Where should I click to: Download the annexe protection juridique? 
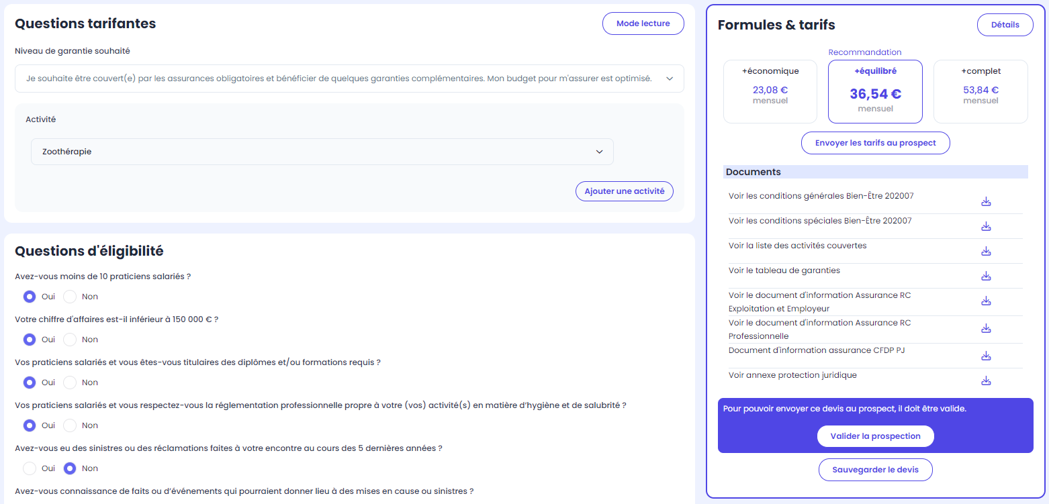tap(986, 381)
